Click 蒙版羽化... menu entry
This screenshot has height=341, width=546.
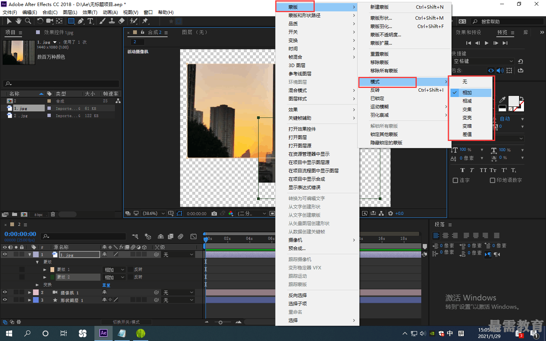381,27
